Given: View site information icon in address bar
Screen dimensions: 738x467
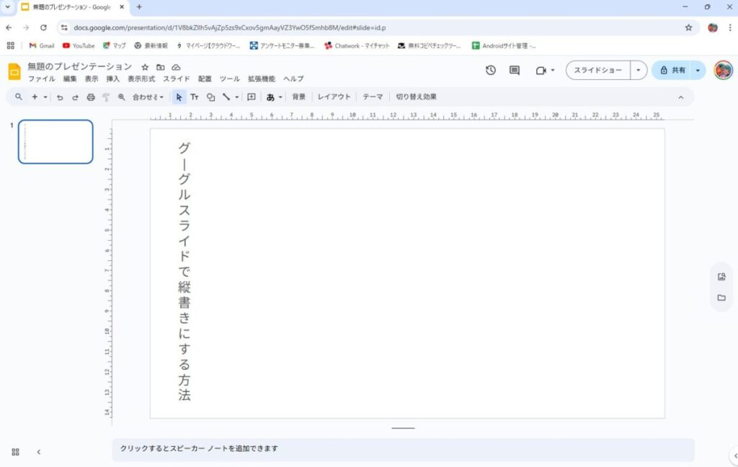Looking at the screenshot, I should click(x=64, y=28).
